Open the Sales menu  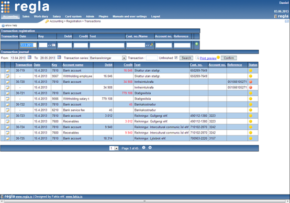(26, 16)
